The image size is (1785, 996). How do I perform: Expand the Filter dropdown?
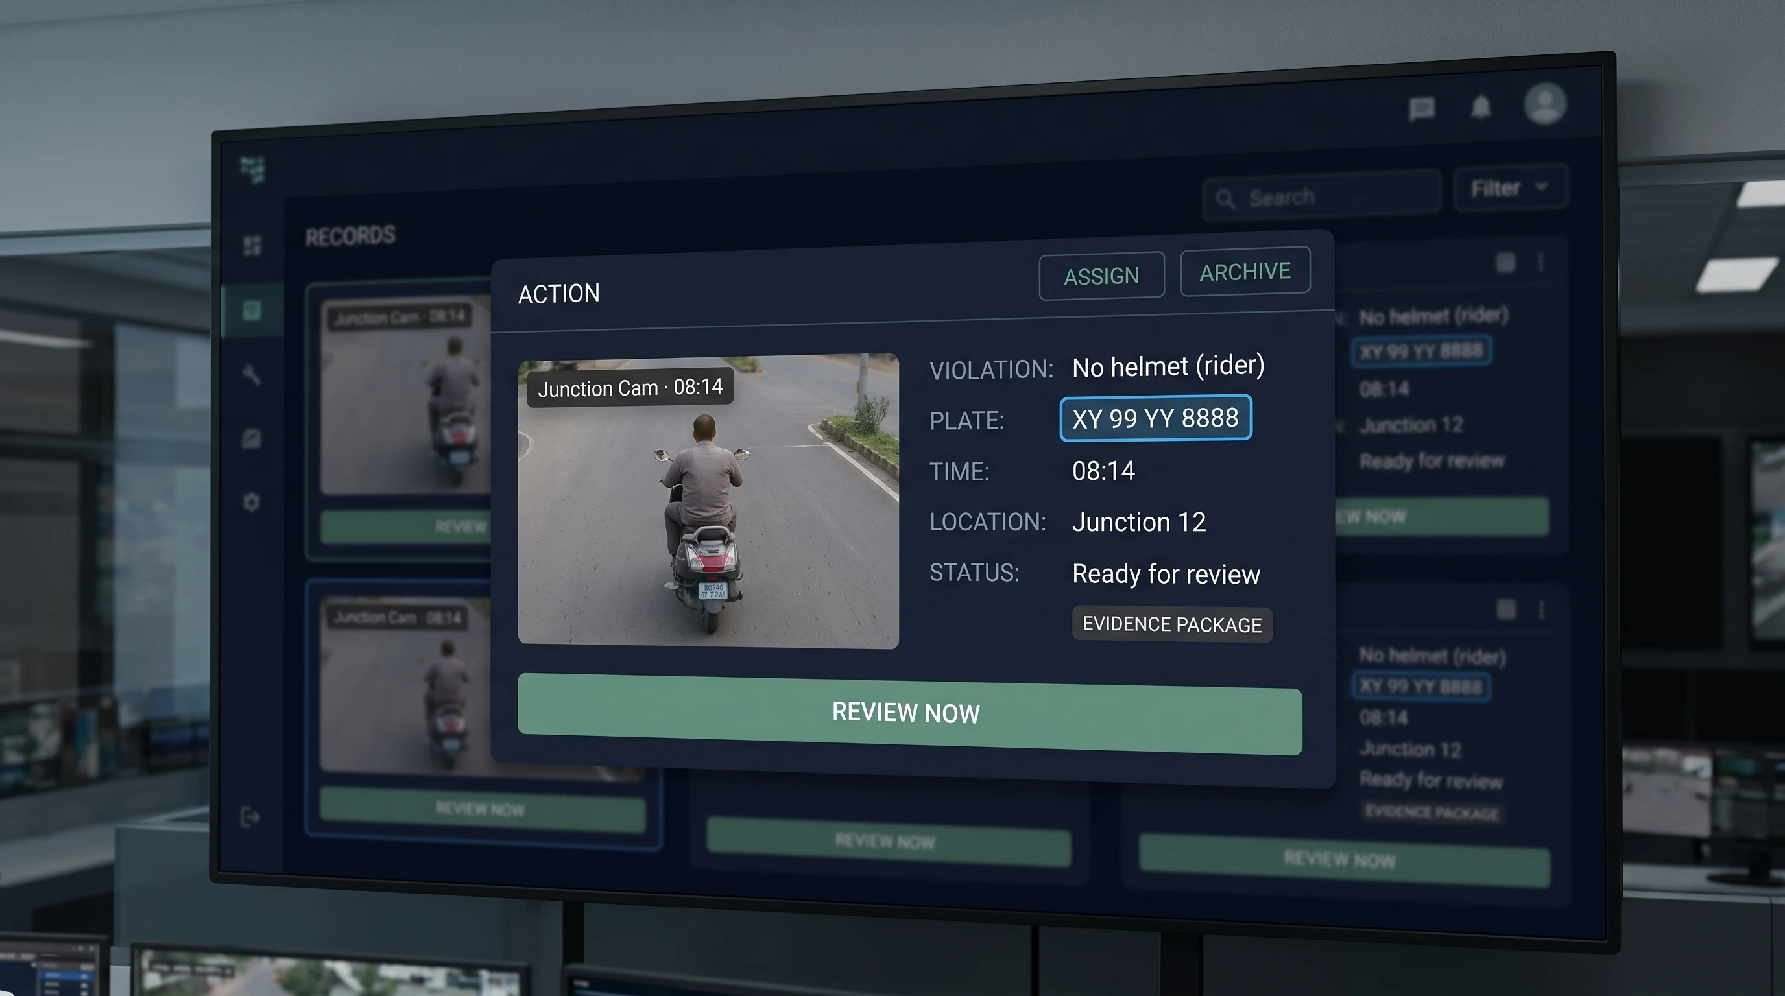point(1510,187)
